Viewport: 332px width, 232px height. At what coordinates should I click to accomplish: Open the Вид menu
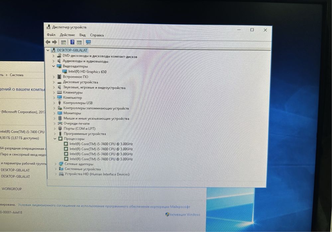click(x=82, y=35)
